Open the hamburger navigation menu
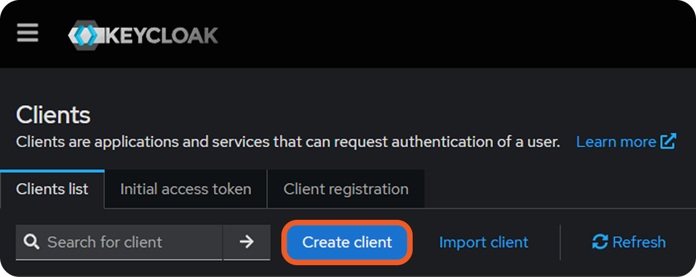The width and height of the screenshot is (696, 277). coord(28,34)
